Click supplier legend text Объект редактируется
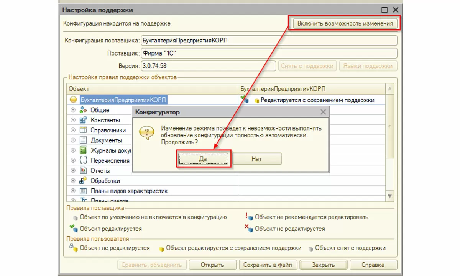The image size is (460, 276). pyautogui.click(x=111, y=229)
